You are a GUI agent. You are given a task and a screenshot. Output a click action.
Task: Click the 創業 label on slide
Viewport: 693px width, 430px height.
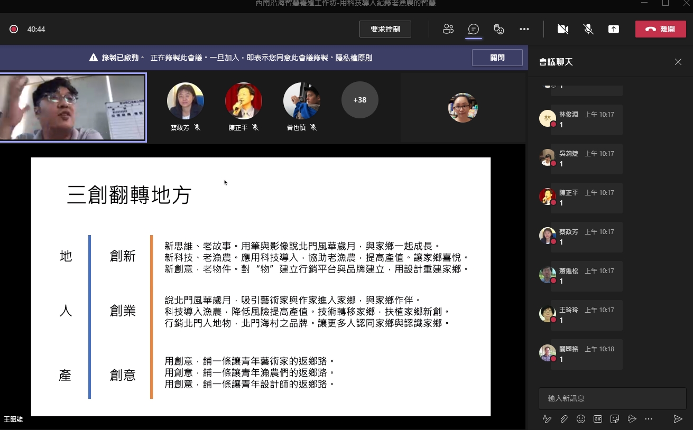[123, 311]
